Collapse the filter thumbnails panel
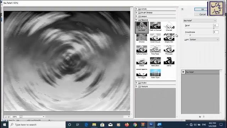The image size is (227, 128). [182, 9]
